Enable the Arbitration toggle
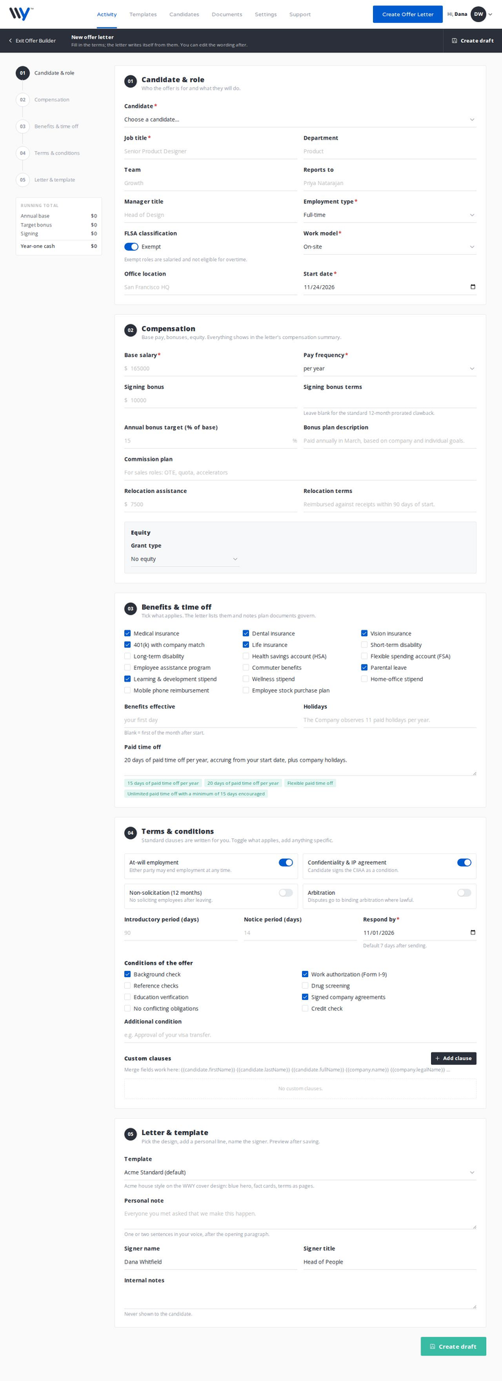The width and height of the screenshot is (502, 1381). click(464, 893)
